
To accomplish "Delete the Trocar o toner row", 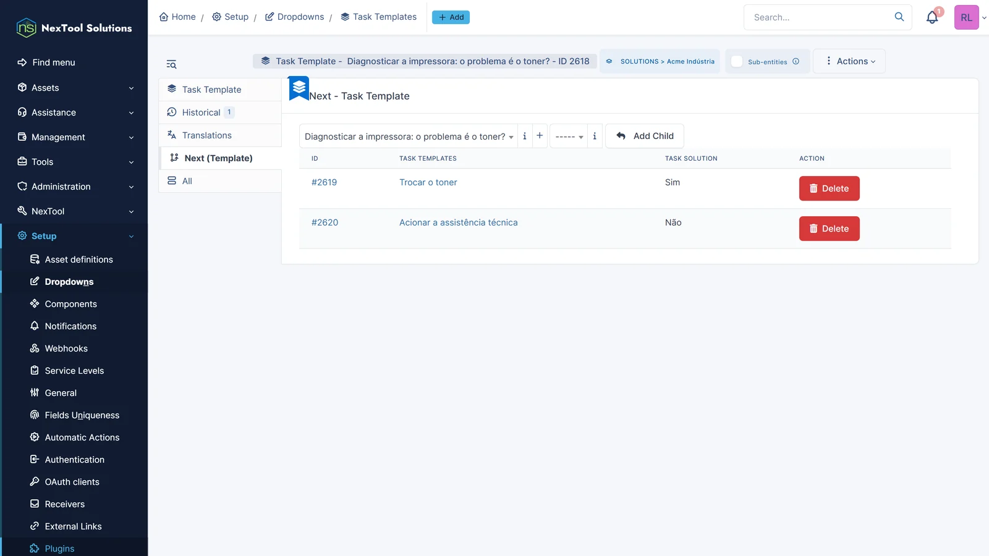I will 829,188.
